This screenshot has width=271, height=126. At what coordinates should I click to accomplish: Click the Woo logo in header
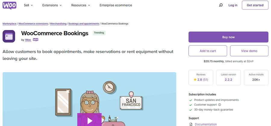[9, 5]
